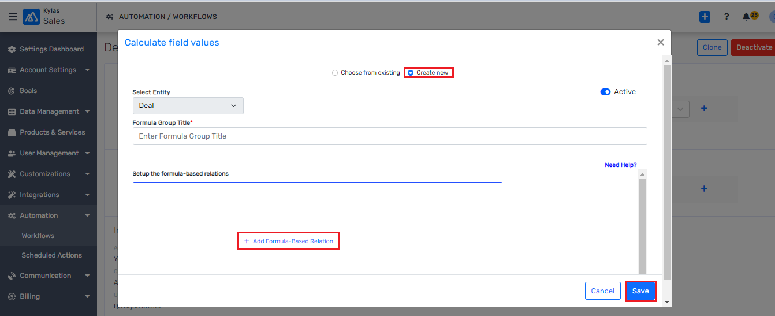This screenshot has width=775, height=316.
Task: Click Add Formula-Based Relation
Action: click(x=288, y=241)
